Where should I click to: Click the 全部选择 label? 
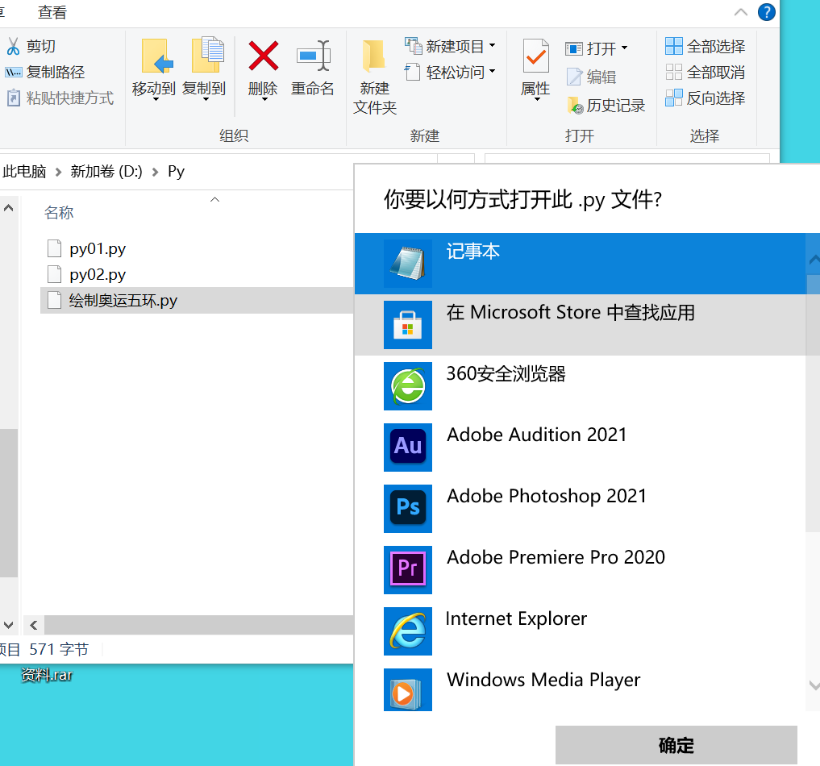click(x=716, y=46)
